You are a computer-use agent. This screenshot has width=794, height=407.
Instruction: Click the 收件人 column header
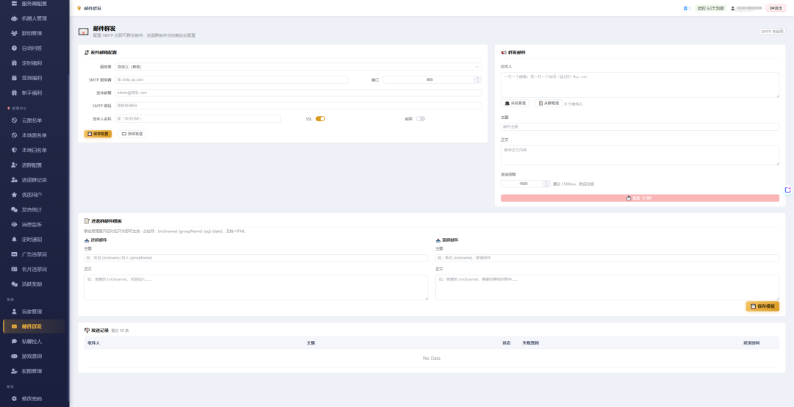[93, 343]
